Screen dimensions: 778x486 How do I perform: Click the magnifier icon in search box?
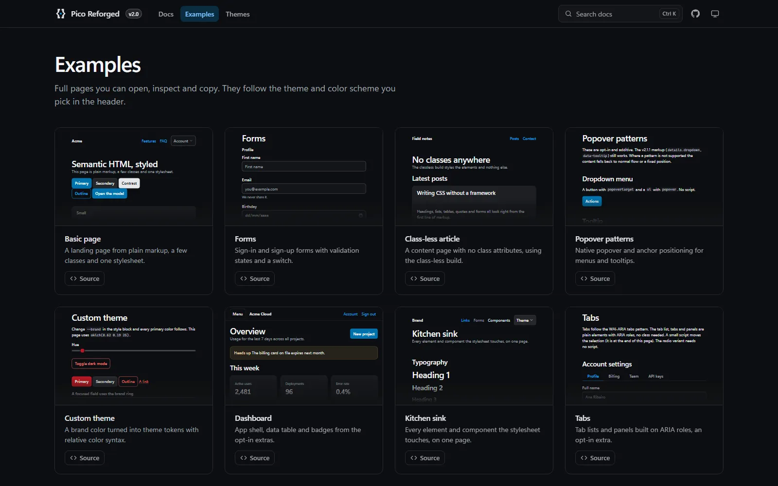(568, 14)
